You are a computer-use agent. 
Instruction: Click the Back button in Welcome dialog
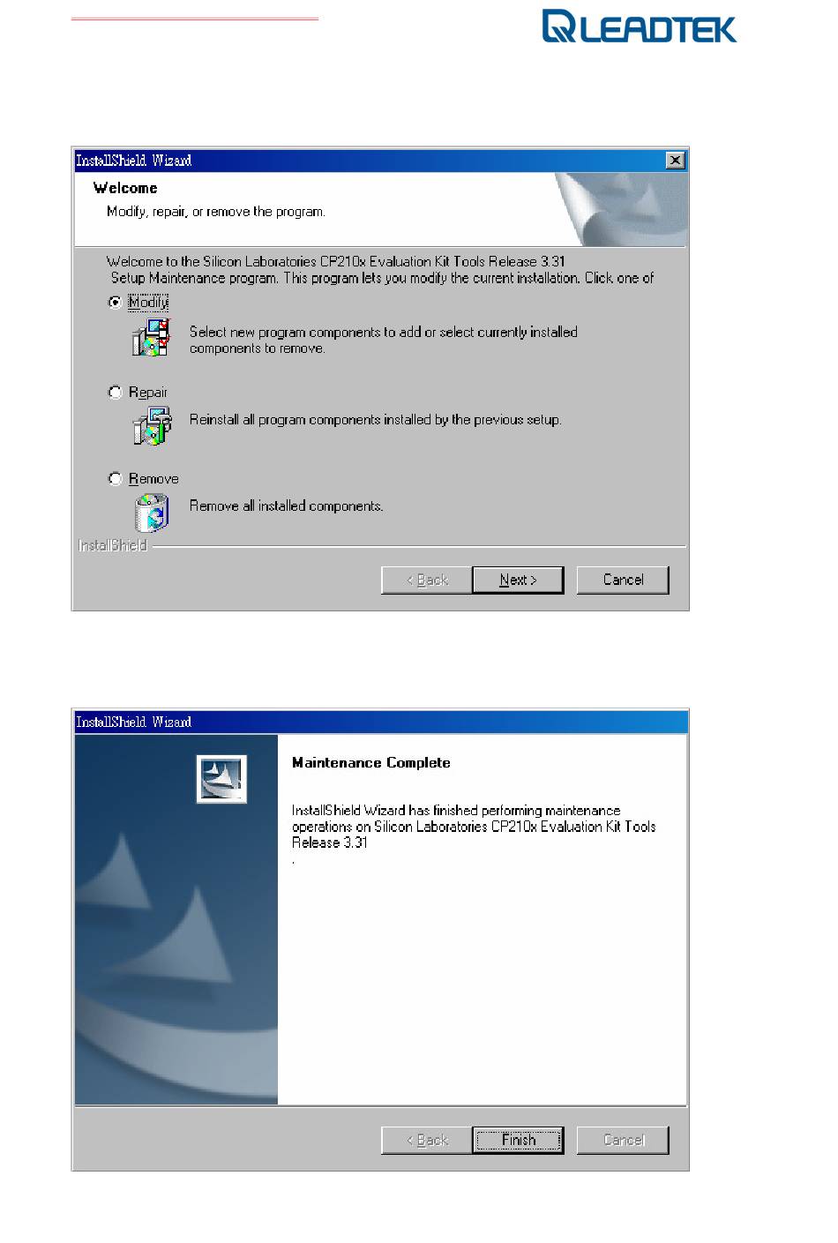tap(427, 580)
